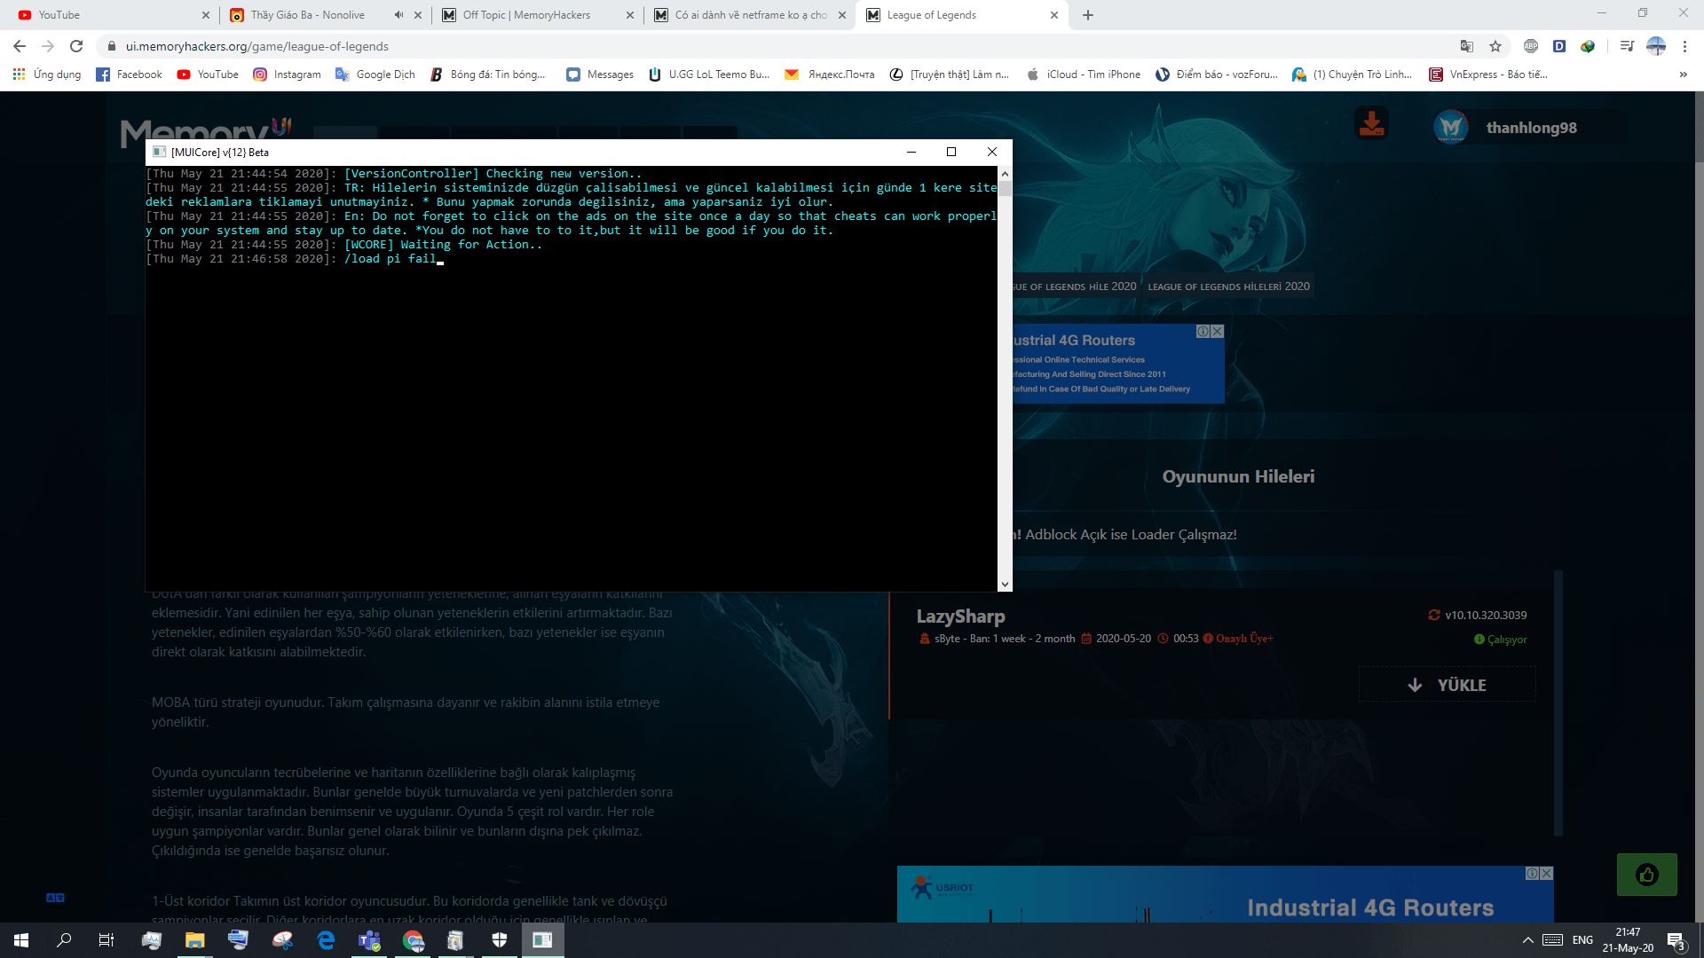Select the League of Legends tab

(x=962, y=15)
